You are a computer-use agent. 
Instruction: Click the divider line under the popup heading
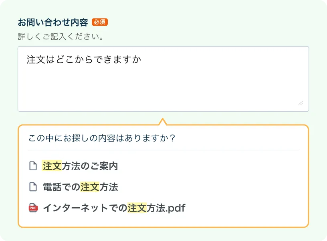[163, 150]
